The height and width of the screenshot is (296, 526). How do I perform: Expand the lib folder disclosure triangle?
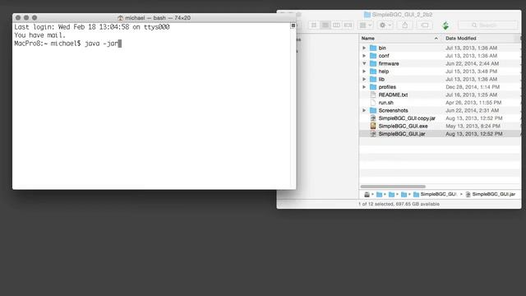(x=364, y=79)
